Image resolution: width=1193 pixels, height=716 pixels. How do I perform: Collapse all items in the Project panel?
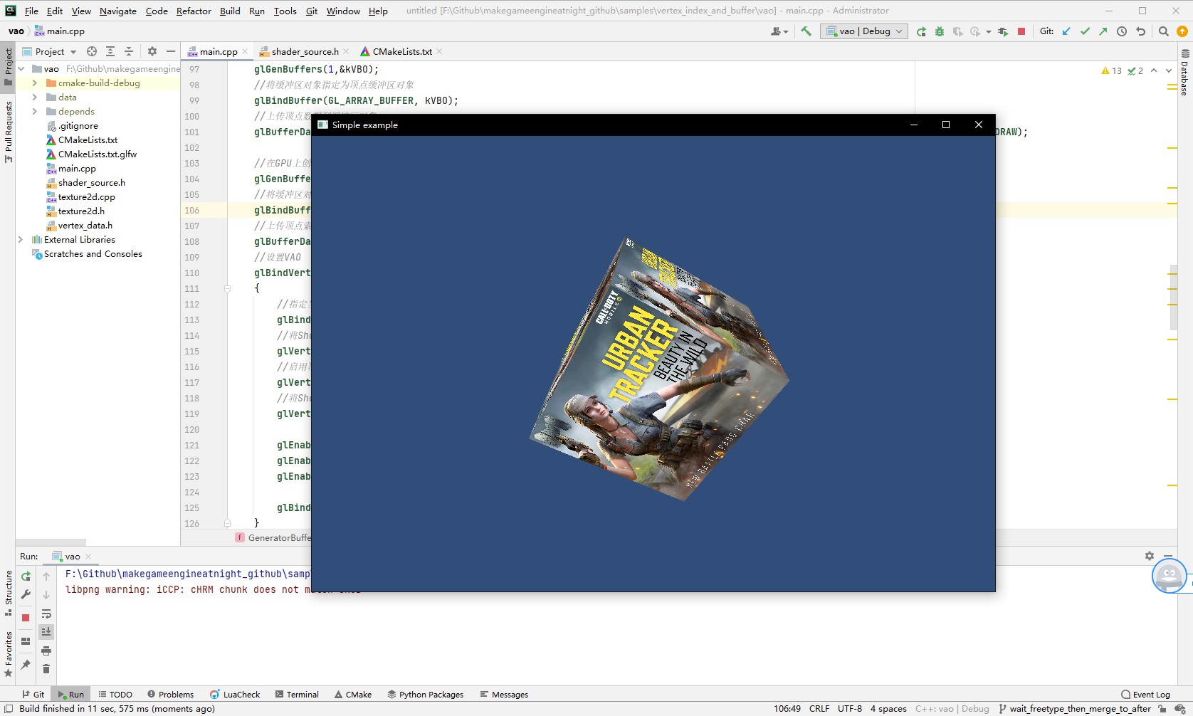129,51
